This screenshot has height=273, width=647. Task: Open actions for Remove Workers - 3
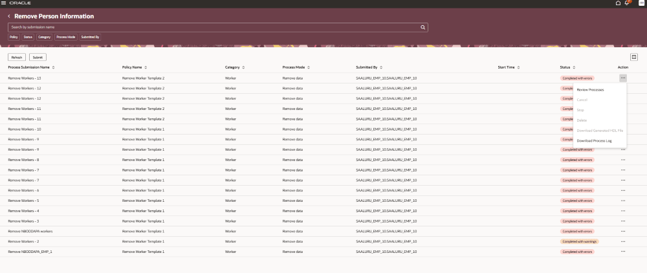[x=622, y=221]
